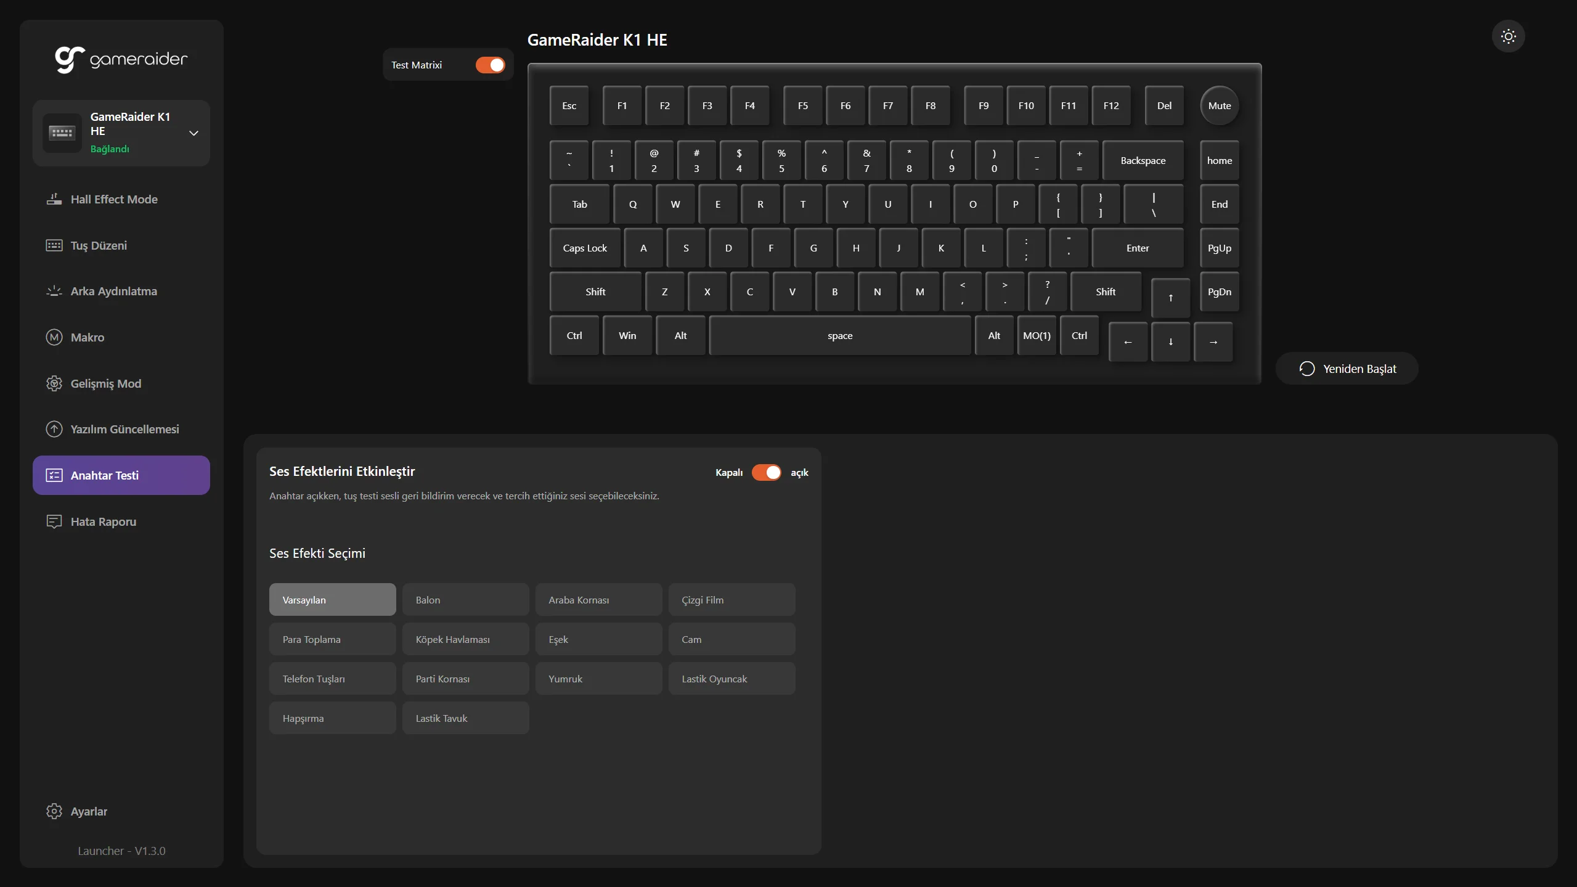Select the Anahtar Testi menu item
Image resolution: width=1577 pixels, height=887 pixels.
pos(121,475)
